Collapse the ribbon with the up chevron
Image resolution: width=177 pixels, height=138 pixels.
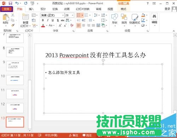point(173,31)
